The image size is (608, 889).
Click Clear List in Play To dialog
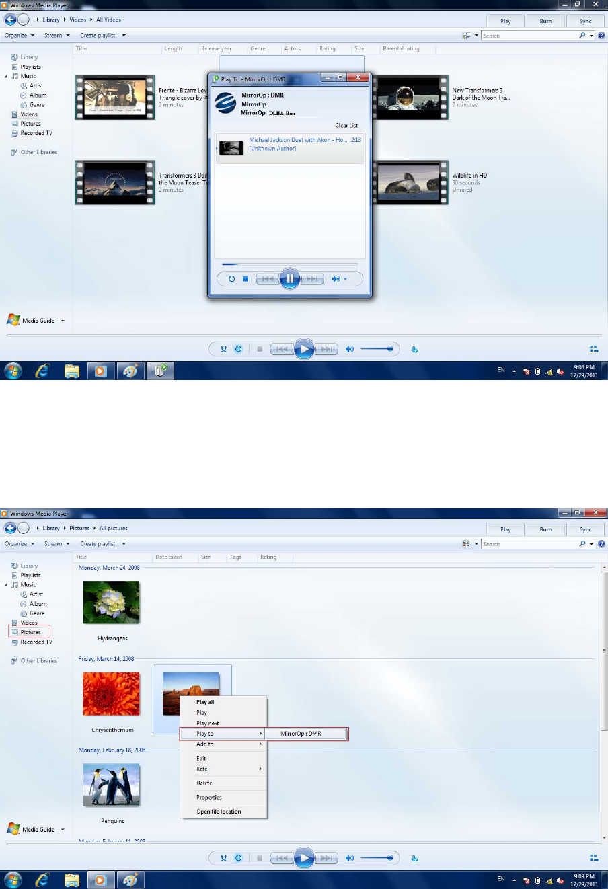(x=346, y=126)
